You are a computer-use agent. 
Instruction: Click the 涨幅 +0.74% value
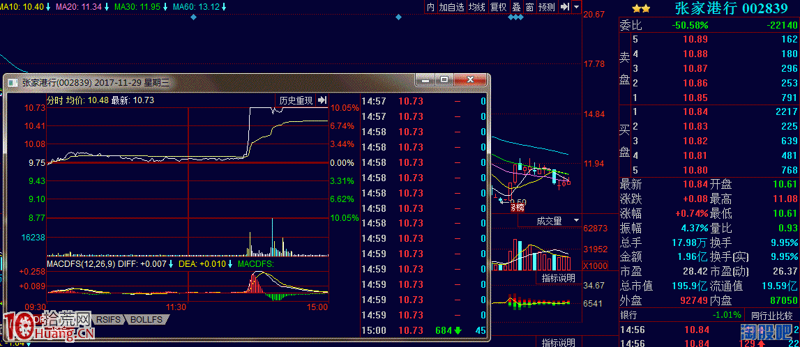pyautogui.click(x=691, y=213)
